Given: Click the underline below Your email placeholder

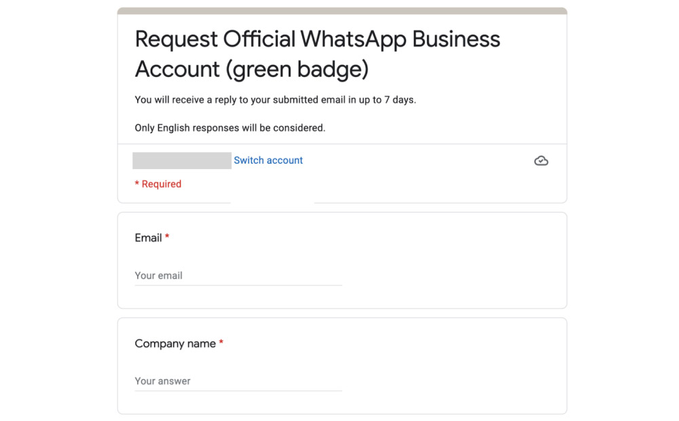Looking at the screenshot, I should [238, 285].
